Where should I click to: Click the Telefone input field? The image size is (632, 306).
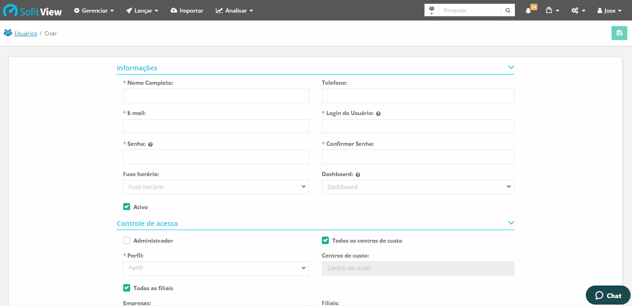(418, 95)
